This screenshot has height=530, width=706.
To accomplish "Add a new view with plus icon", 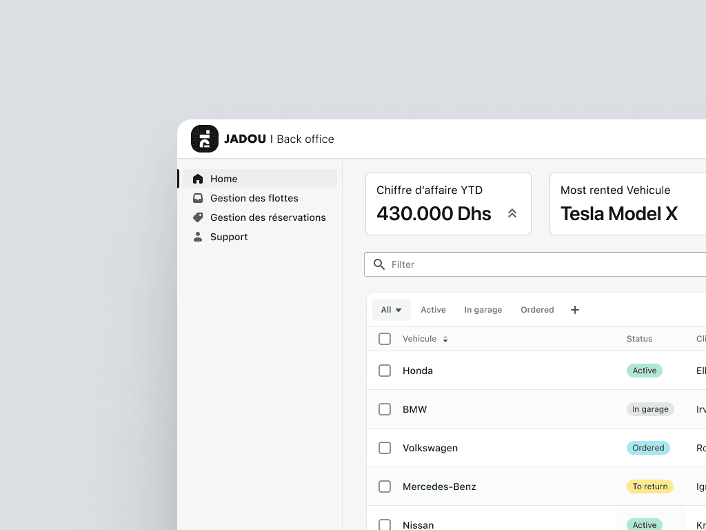I will [x=574, y=310].
